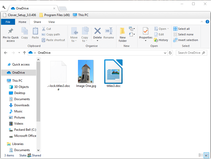Open Downloads in the sidebar
This screenshot has height=159, width=211.
tap(19, 105)
